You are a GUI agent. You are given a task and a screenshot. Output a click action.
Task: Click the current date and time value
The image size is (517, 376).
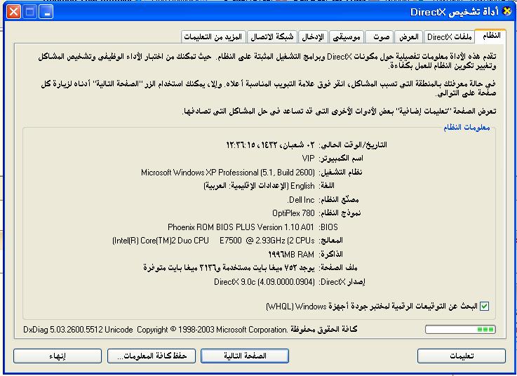pyautogui.click(x=270, y=145)
